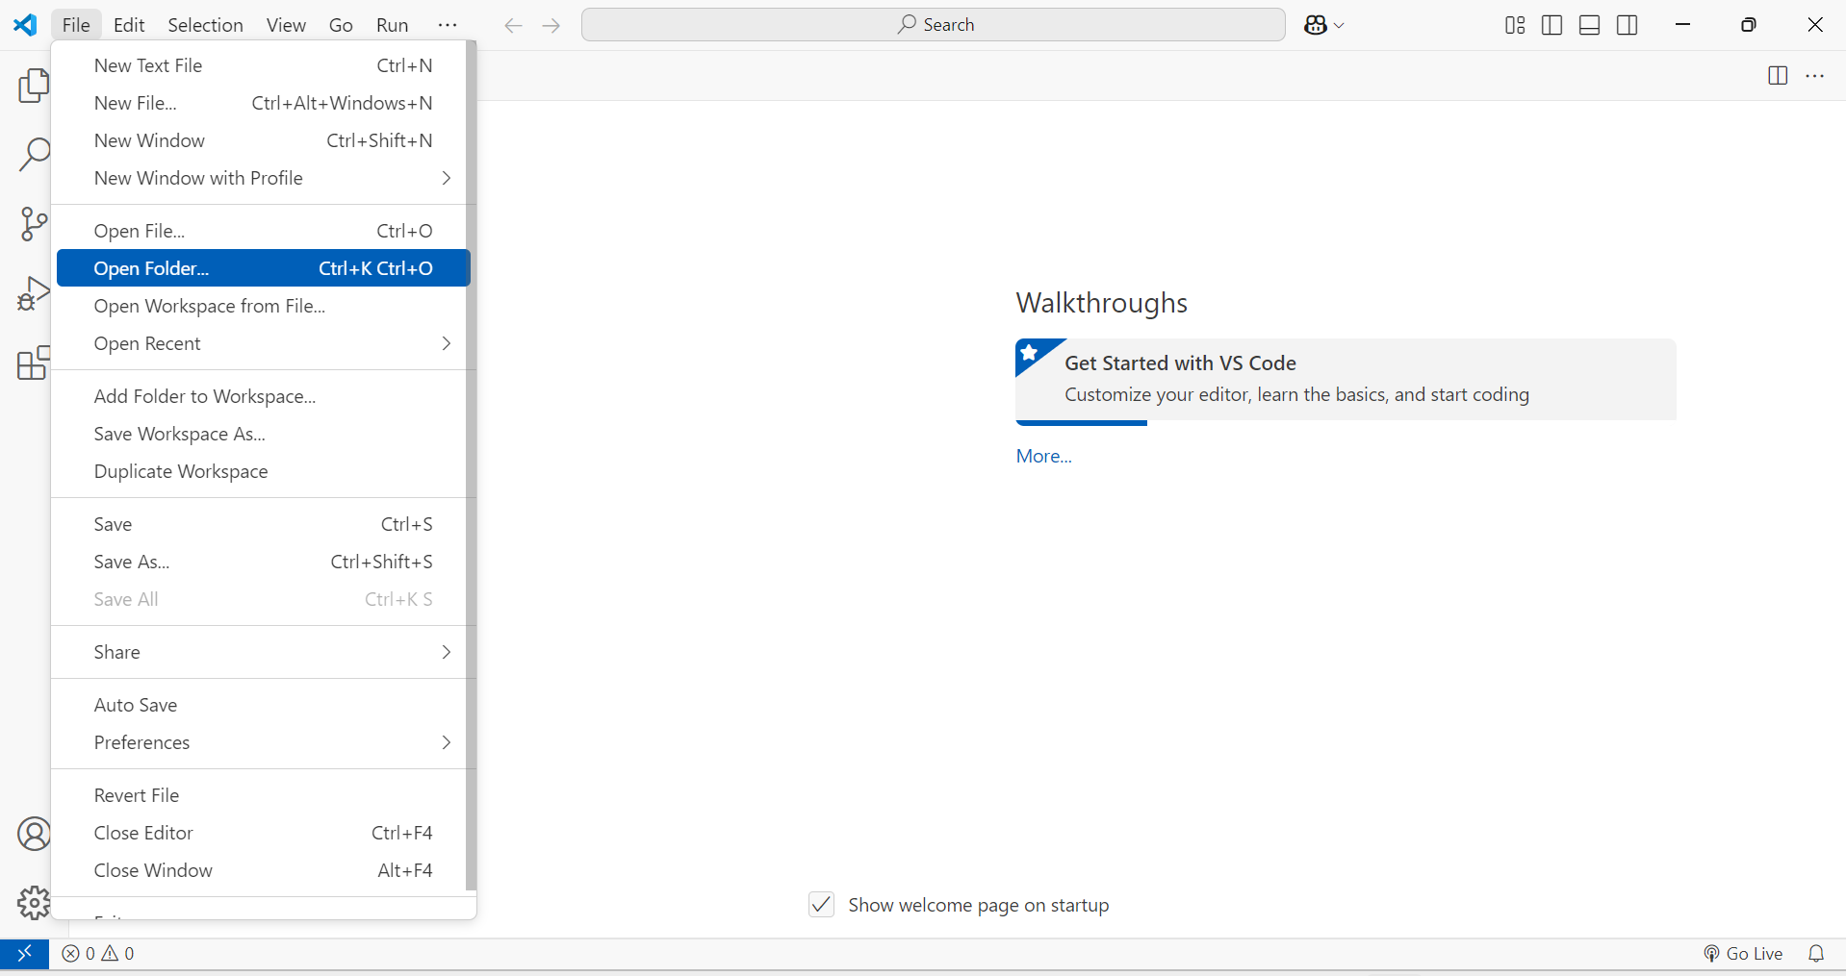Toggle the bottom Panel visibility

pyautogui.click(x=1590, y=25)
